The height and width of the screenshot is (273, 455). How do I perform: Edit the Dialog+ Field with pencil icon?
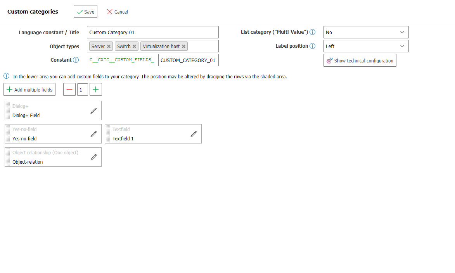93,111
